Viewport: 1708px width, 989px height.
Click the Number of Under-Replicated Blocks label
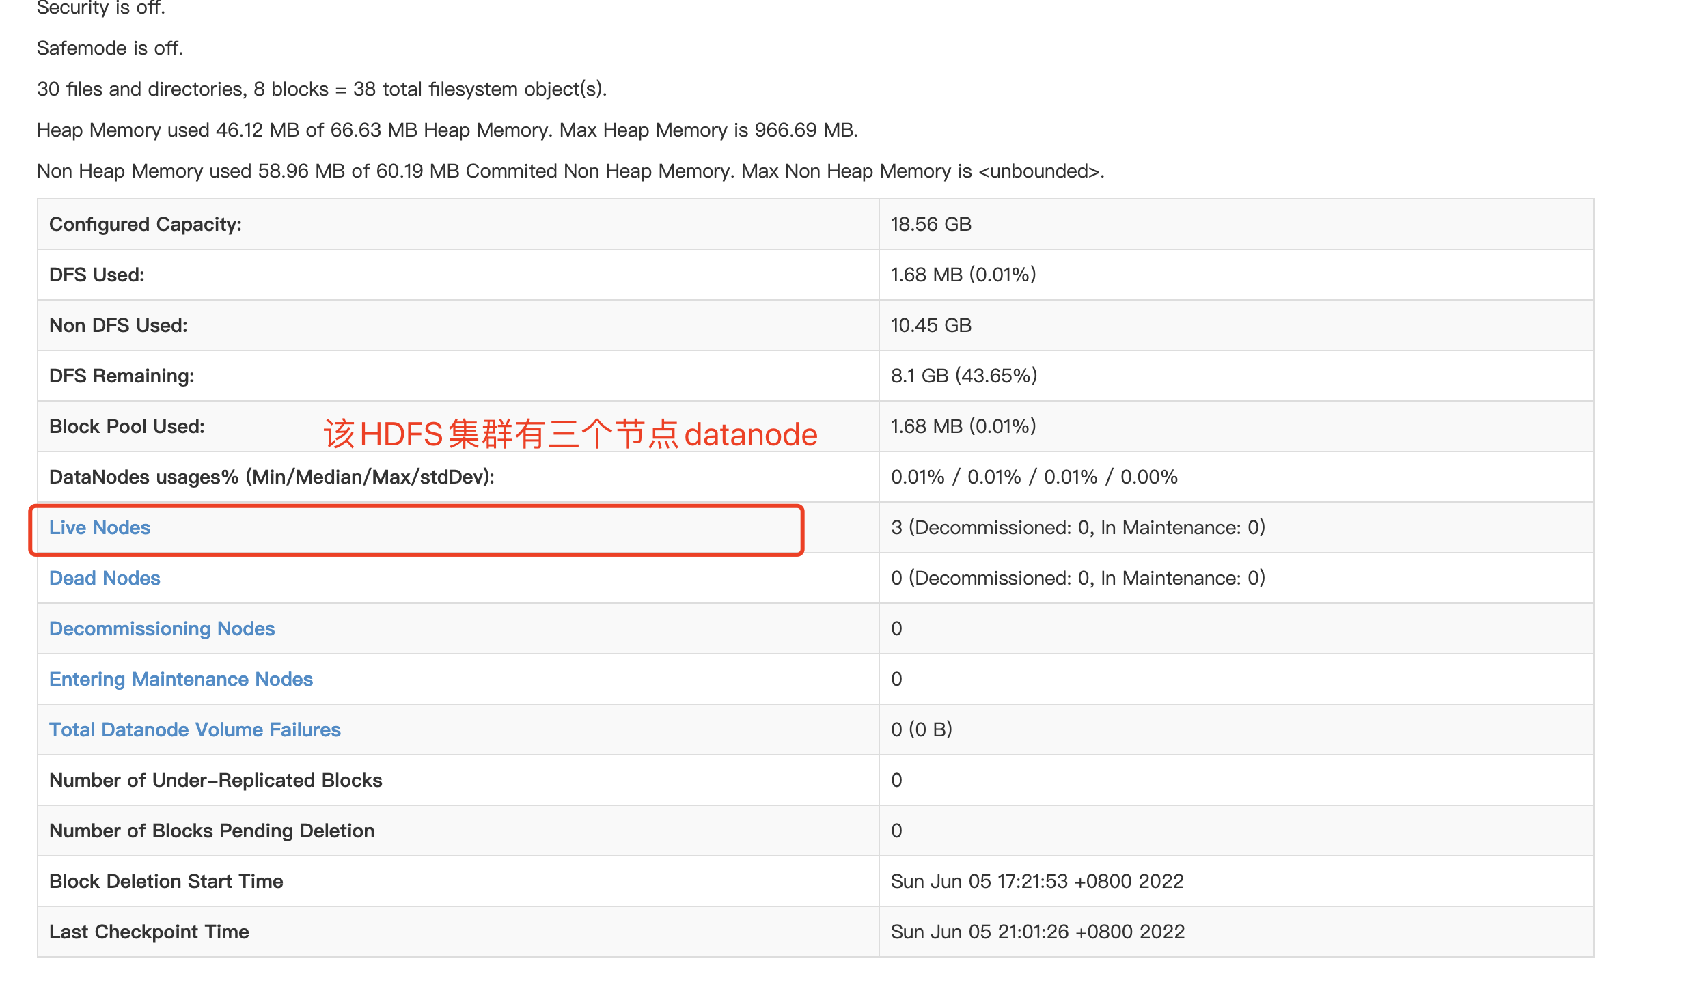(x=216, y=780)
